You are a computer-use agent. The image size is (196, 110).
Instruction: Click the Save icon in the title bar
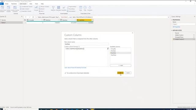[2, 1]
